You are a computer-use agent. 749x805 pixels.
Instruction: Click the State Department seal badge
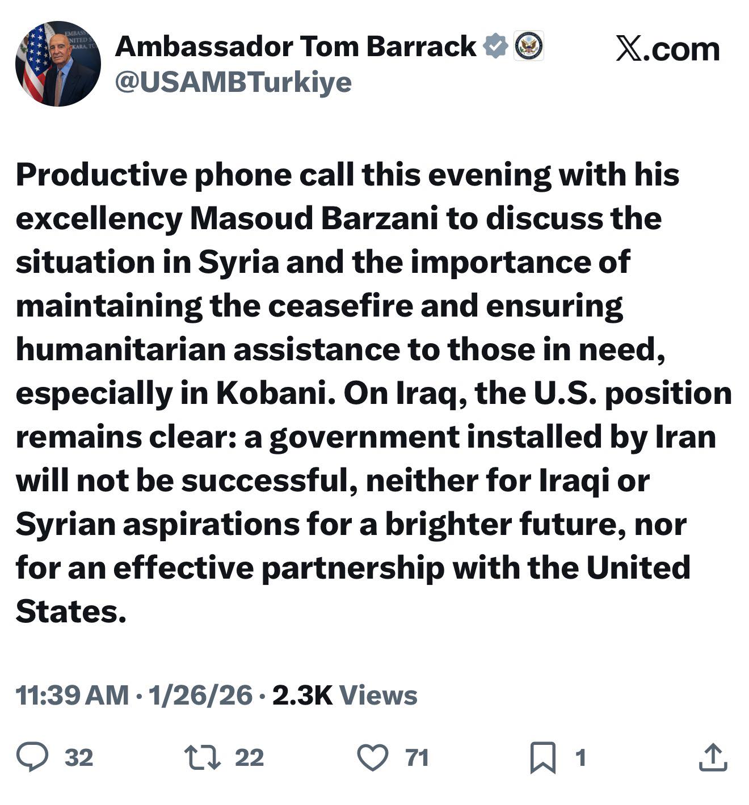coord(528,47)
